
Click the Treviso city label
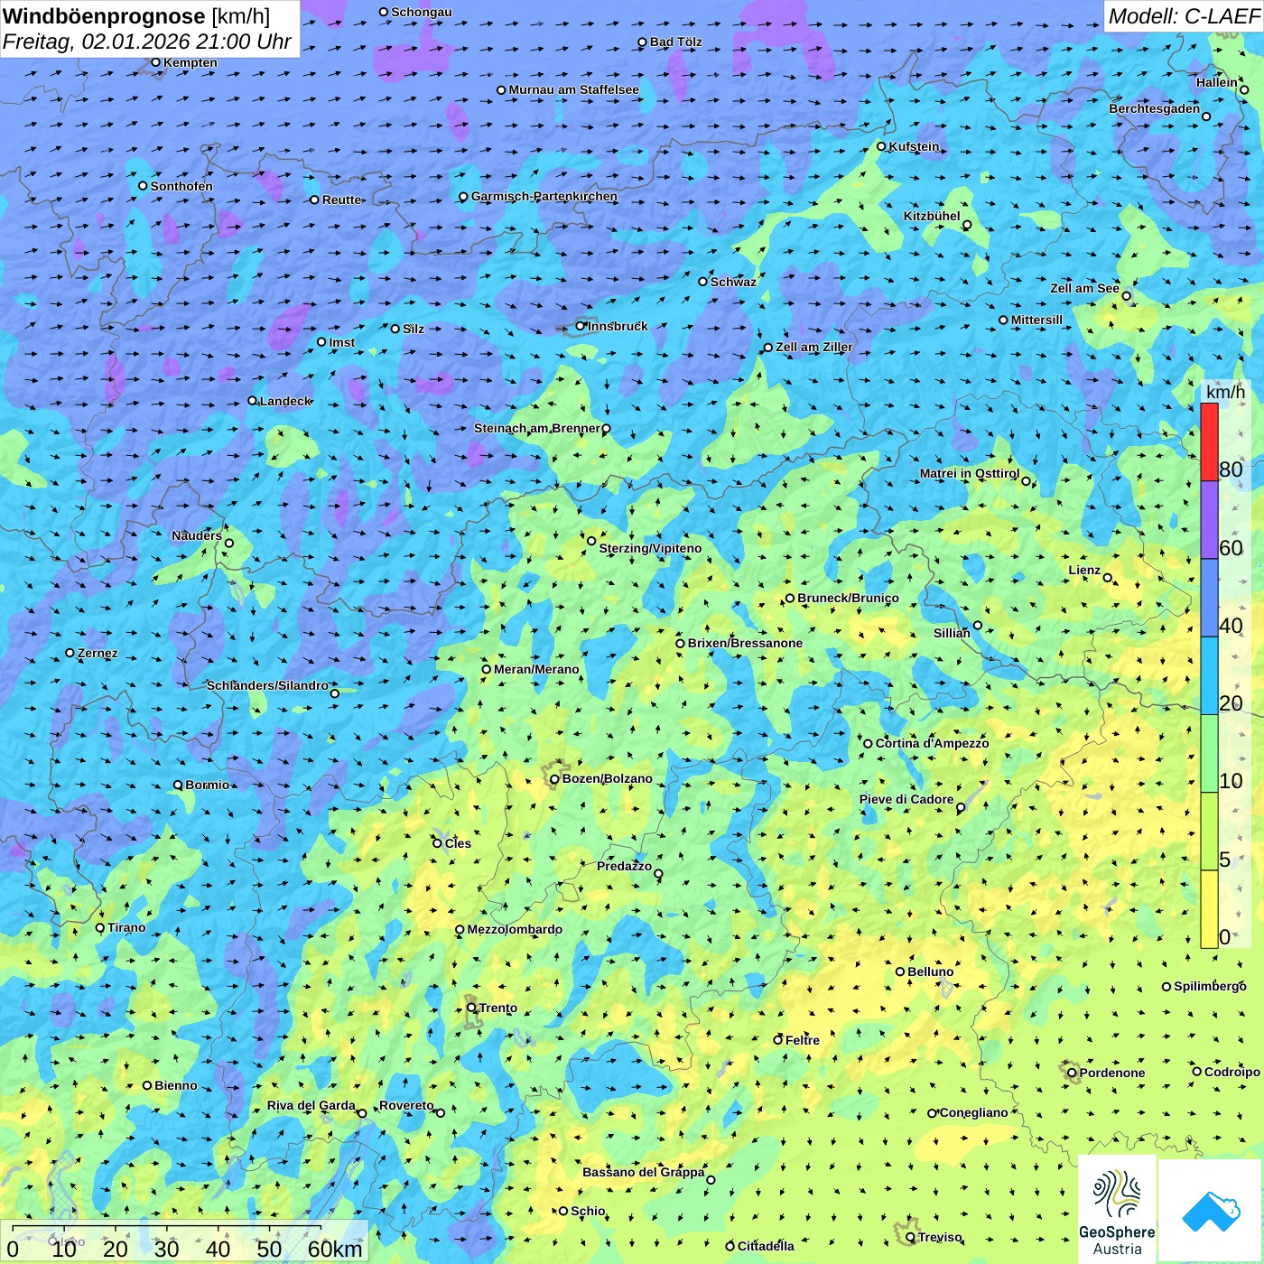point(940,1237)
